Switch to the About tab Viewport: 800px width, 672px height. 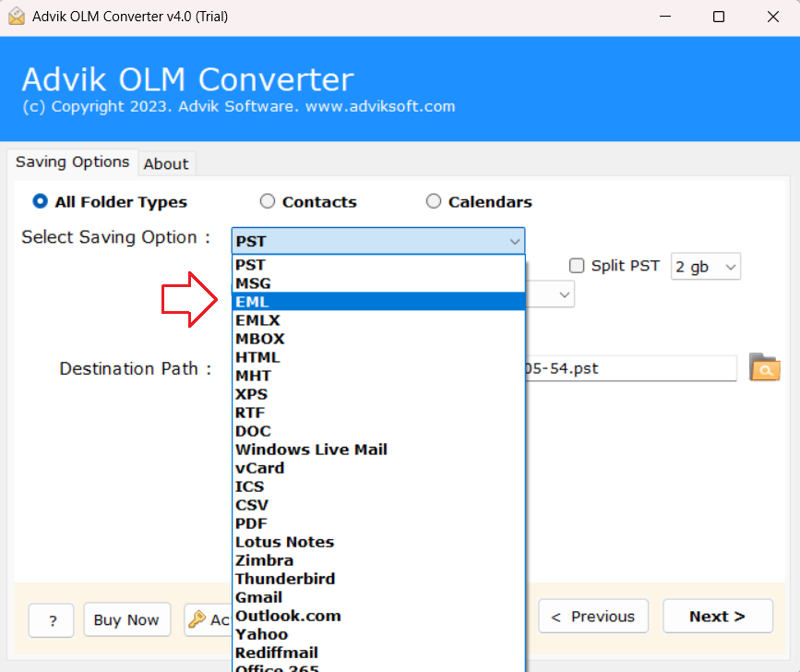pos(166,163)
